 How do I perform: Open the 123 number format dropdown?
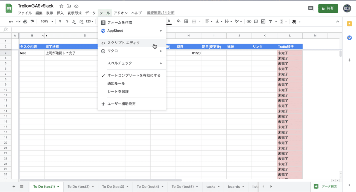[x=89, y=22]
